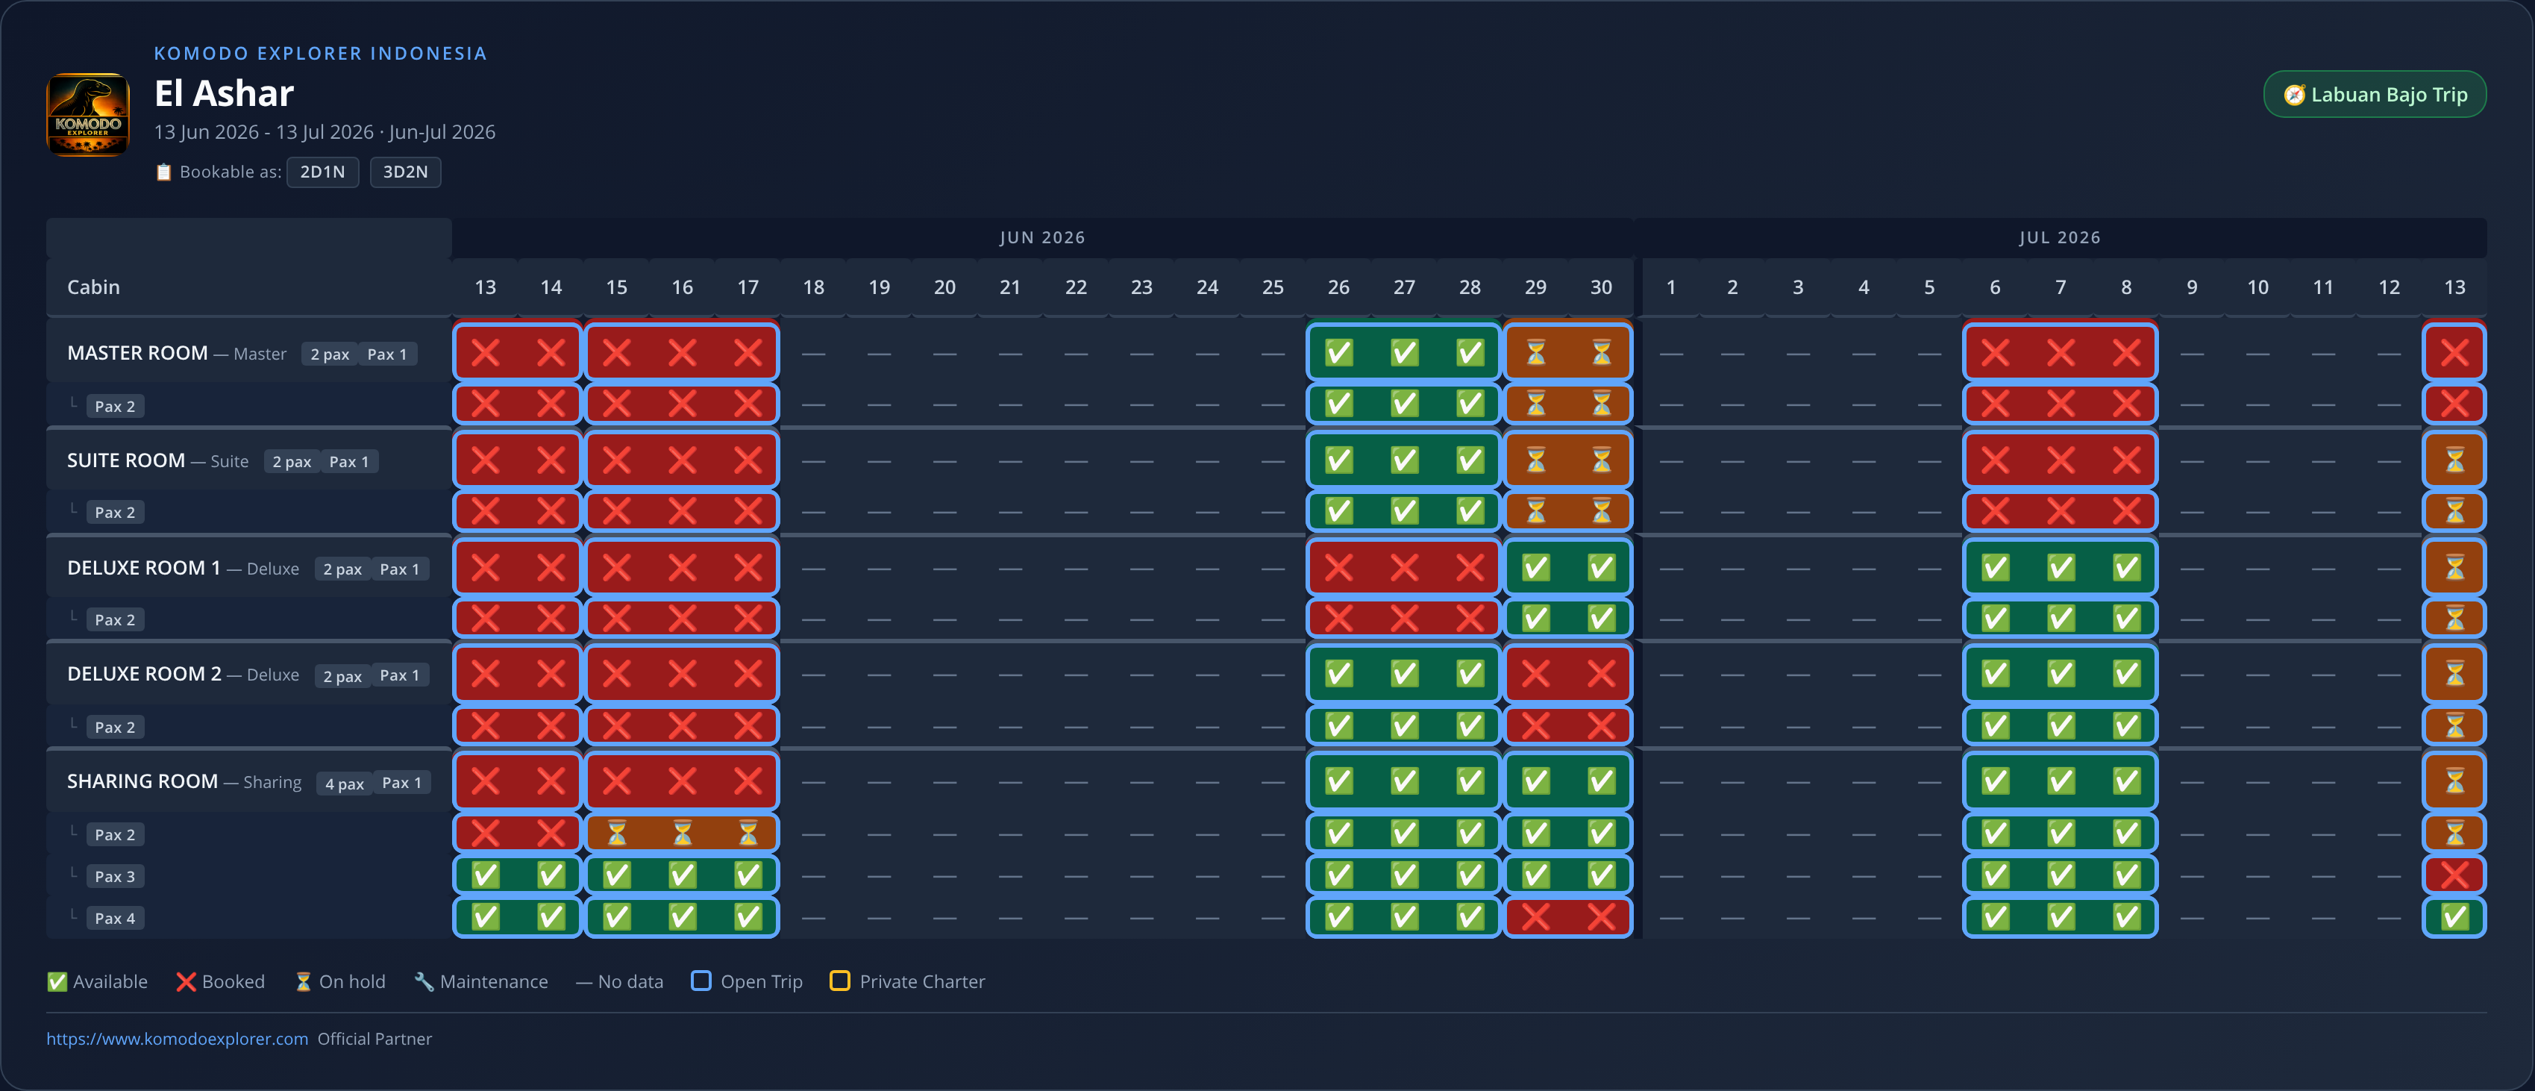The height and width of the screenshot is (1091, 2535).
Task: Click Deluxe Room 2 Pax 2 available July 8
Action: pos(2127,725)
